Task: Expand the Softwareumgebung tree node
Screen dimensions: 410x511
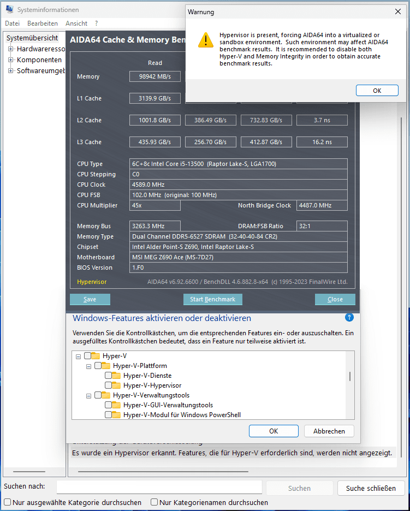Action: coord(10,70)
